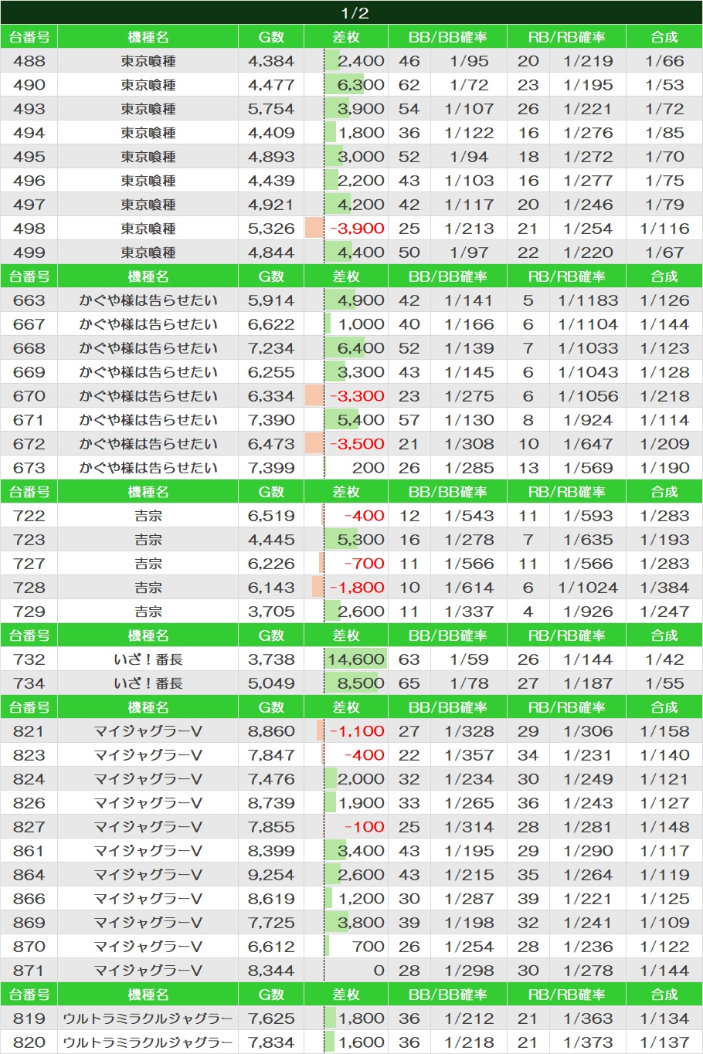Click RB rate 1/1183 in row 663
This screenshot has width=703, height=1054.
click(588, 300)
